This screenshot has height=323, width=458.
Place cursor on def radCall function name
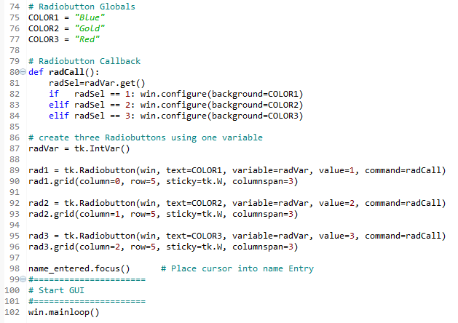66,72
